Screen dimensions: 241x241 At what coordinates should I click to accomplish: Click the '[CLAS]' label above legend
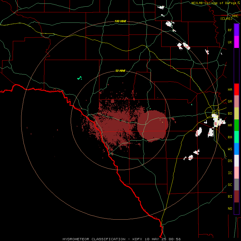(x=226, y=18)
